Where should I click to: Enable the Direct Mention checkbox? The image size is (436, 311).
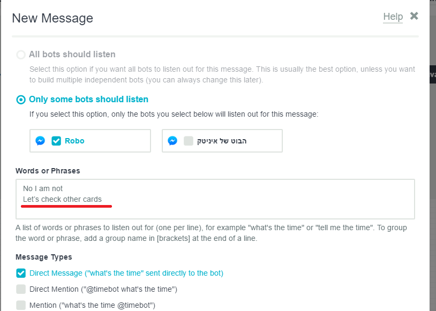21,289
